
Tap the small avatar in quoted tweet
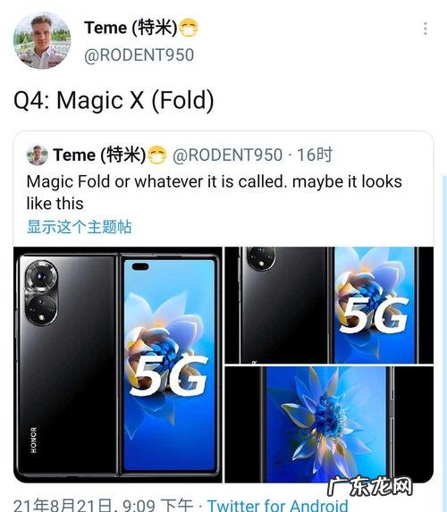pos(38,155)
